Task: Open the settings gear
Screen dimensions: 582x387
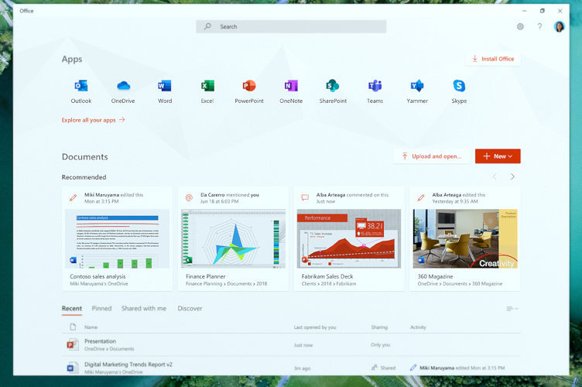Action: click(x=520, y=27)
